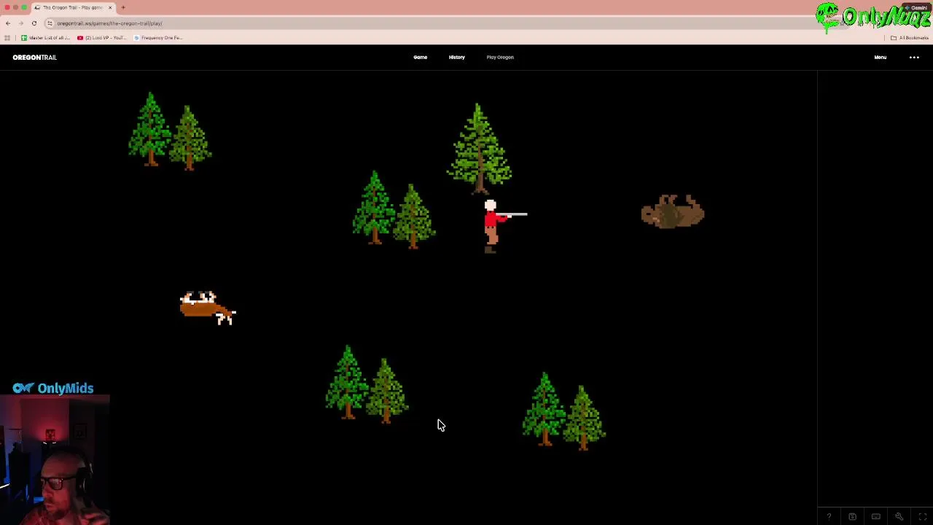Click the streamer webcam overlay

point(55,460)
